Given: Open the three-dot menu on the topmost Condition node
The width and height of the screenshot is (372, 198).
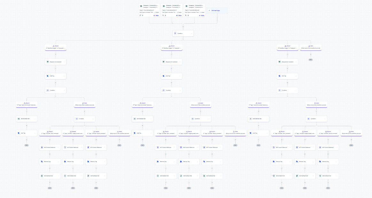Looking at the screenshot, I should click(x=191, y=34).
